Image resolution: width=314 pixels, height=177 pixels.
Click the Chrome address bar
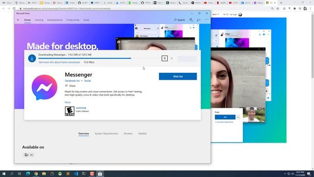coord(144,9)
